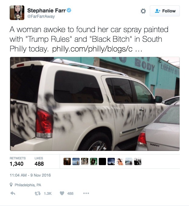The height and width of the screenshot is (206, 189).
Task: Click Stephanie Farr's profile avatar
Action: click(17, 13)
